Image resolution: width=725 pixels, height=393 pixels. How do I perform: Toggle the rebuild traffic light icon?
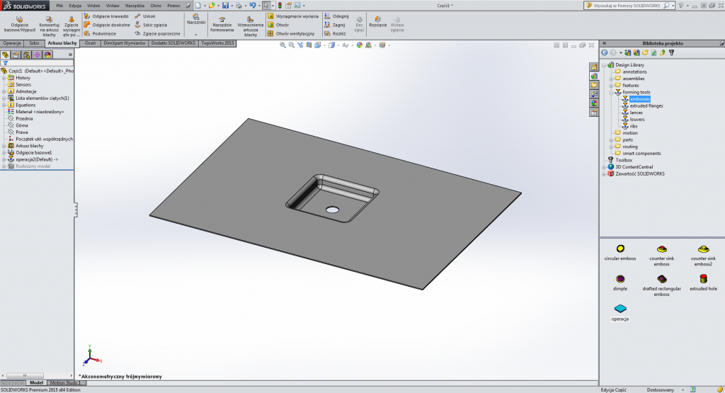click(279, 5)
